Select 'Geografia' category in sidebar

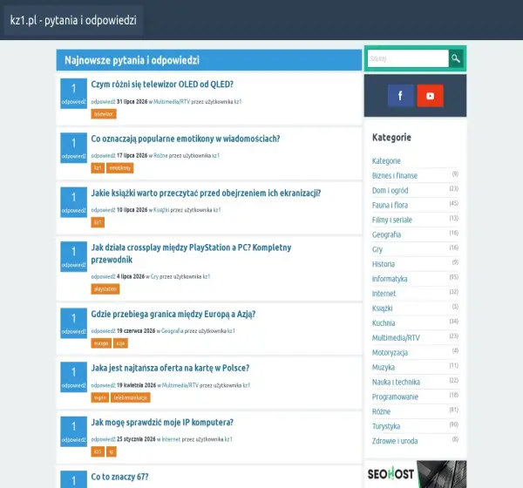click(x=386, y=234)
